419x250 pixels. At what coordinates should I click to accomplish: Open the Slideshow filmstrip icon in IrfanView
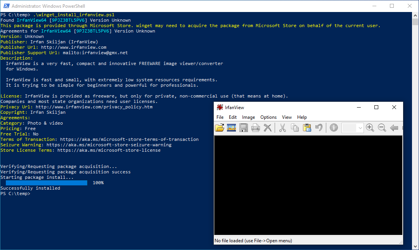(x=231, y=128)
